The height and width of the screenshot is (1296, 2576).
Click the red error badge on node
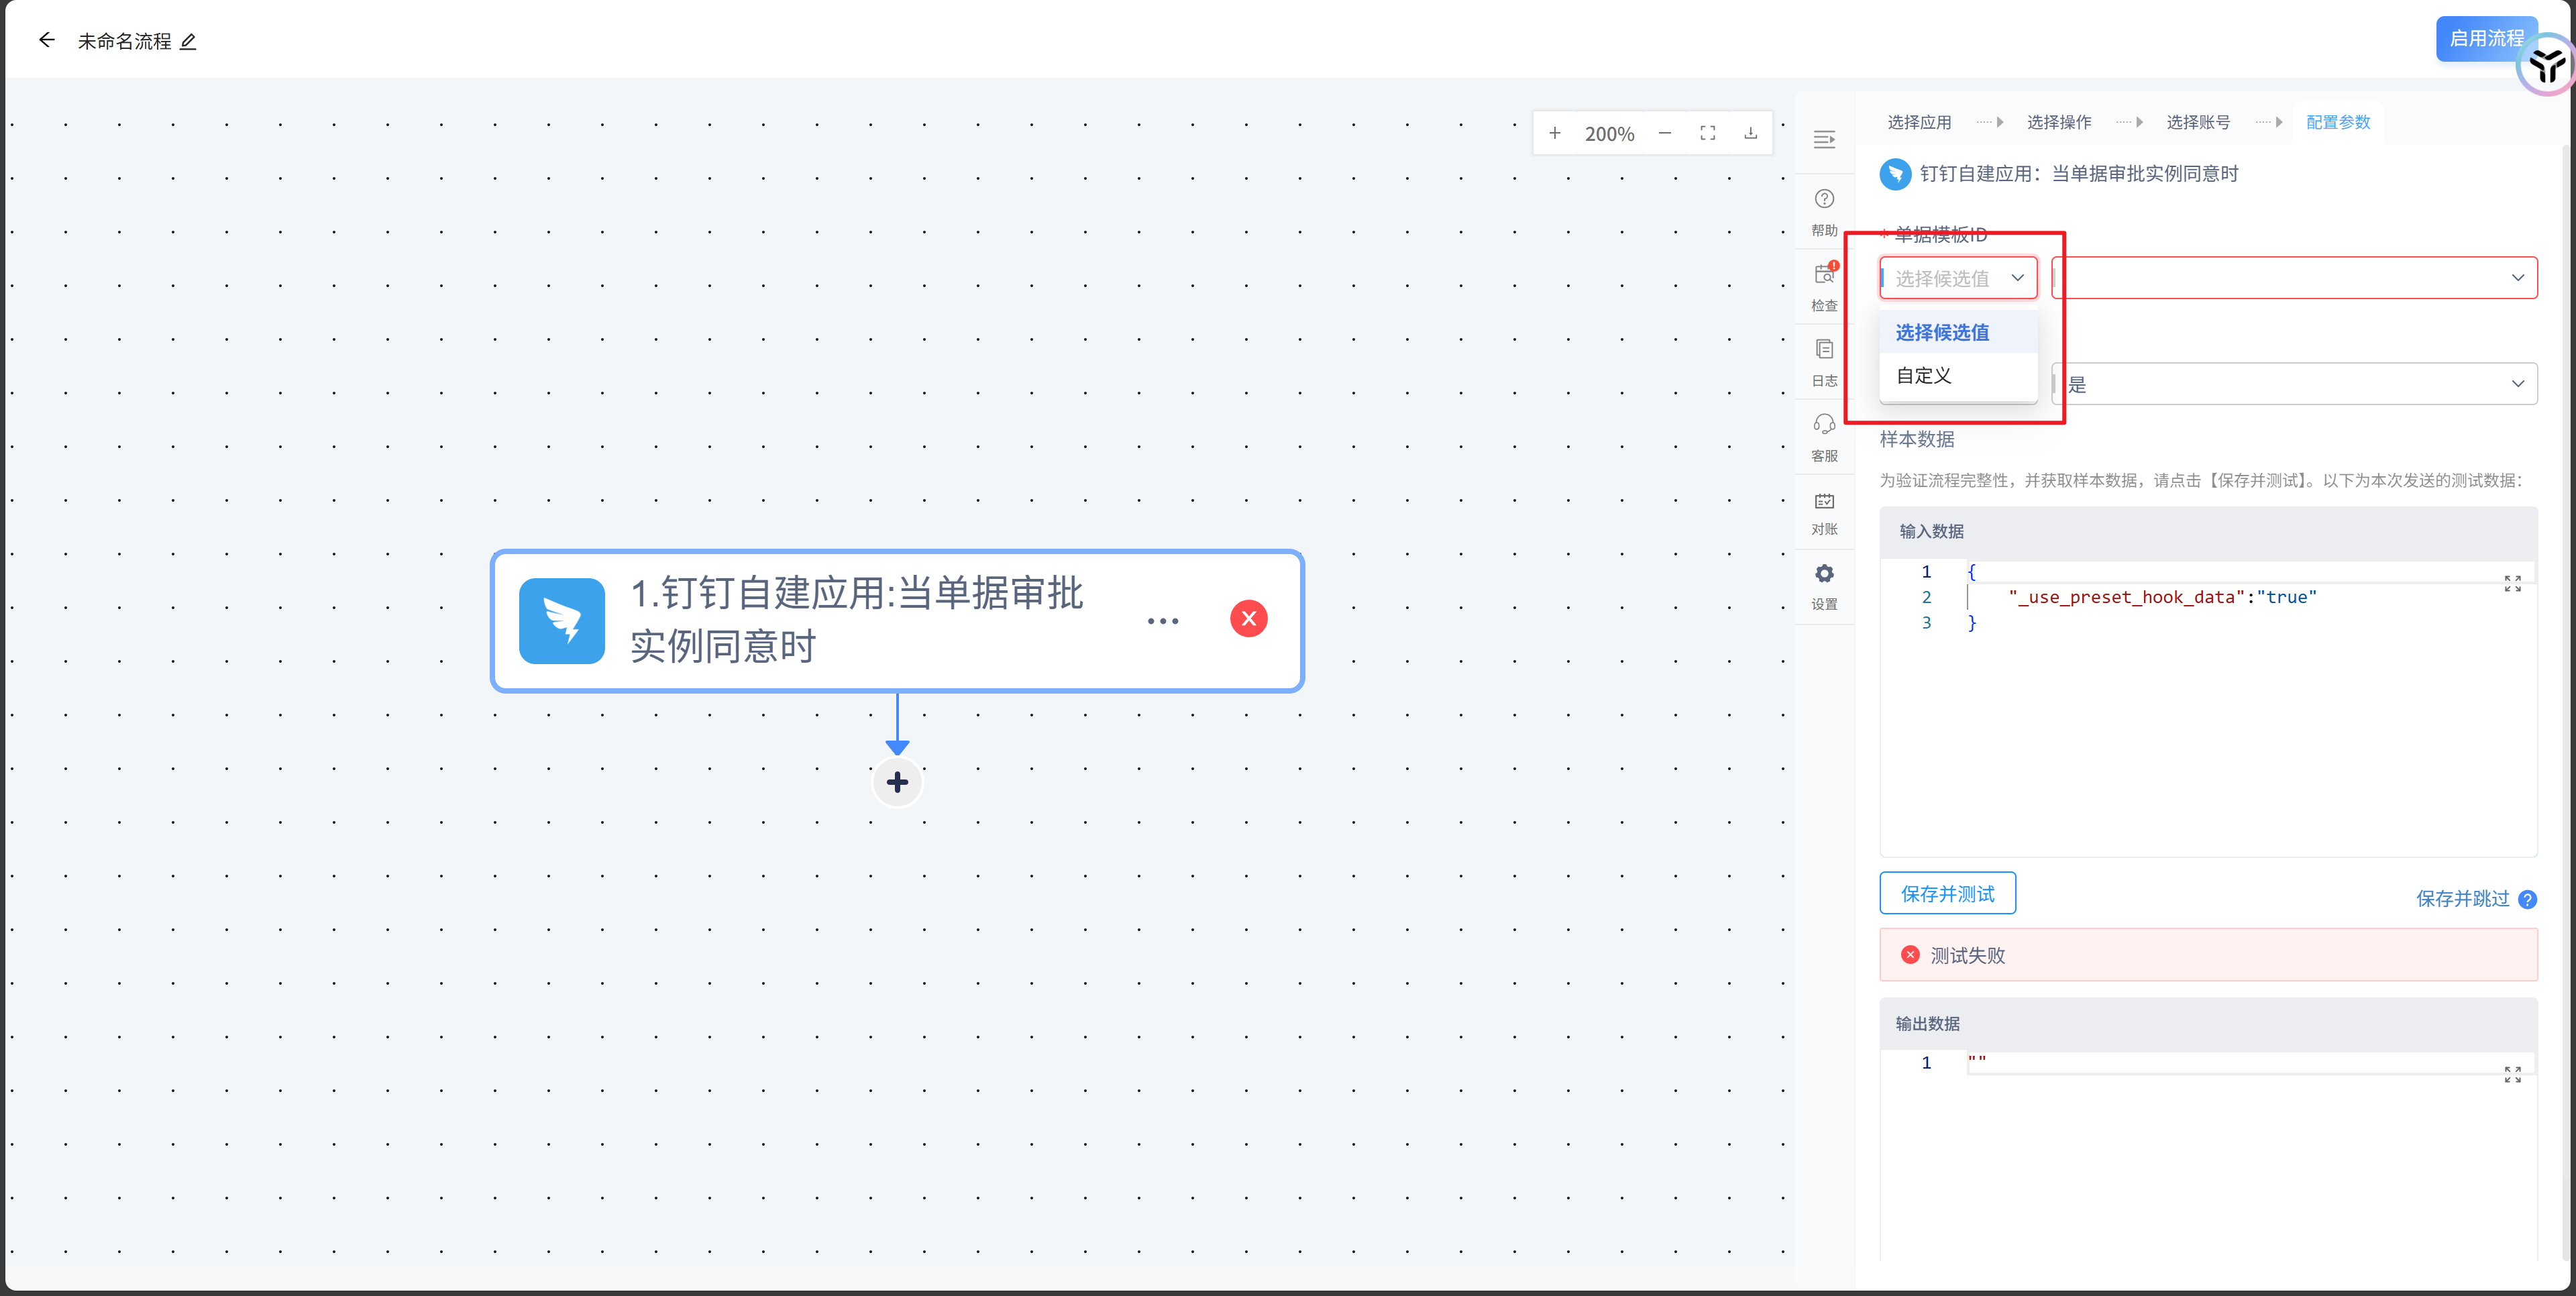1248,619
